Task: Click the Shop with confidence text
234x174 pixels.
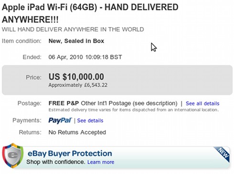Action: [x=56, y=162]
